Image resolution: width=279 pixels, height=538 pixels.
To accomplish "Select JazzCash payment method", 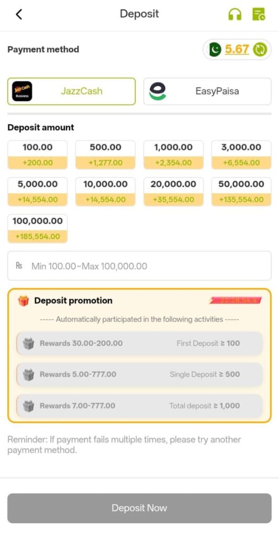I will [x=71, y=91].
